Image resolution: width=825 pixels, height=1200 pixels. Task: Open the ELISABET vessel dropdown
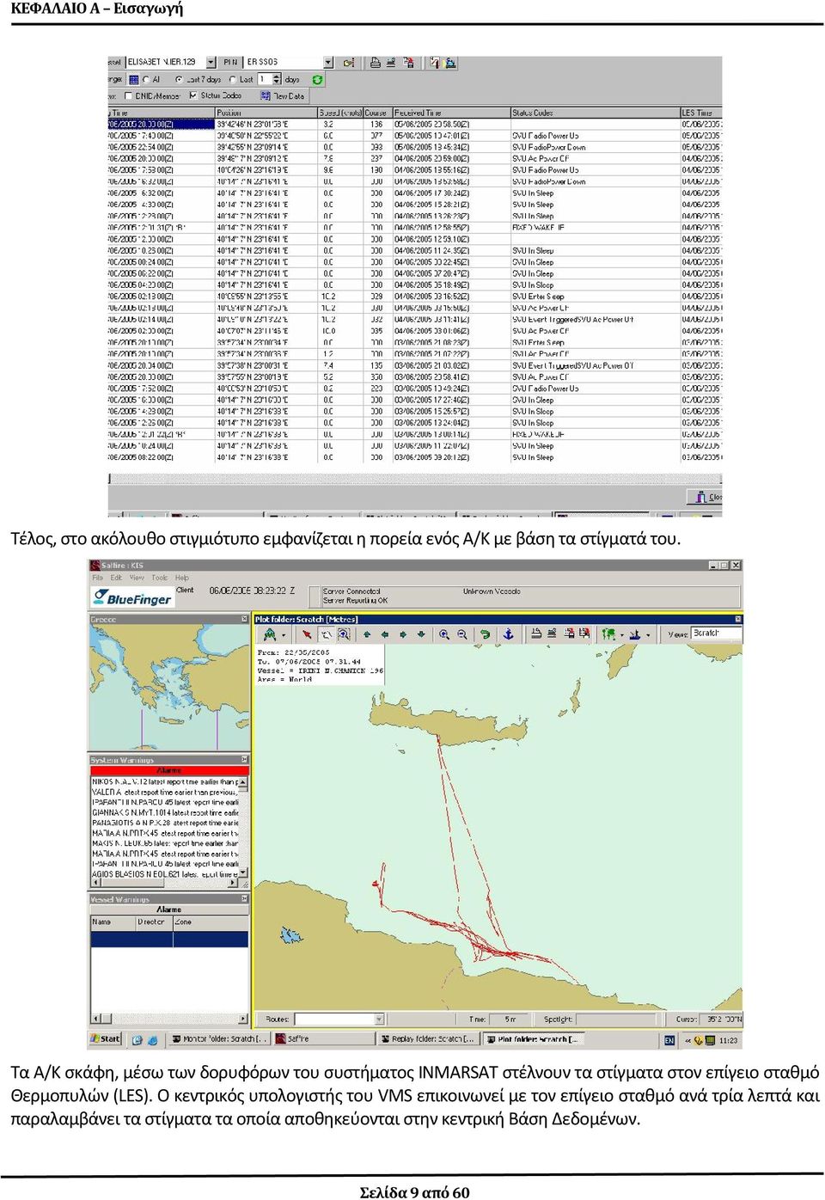211,63
